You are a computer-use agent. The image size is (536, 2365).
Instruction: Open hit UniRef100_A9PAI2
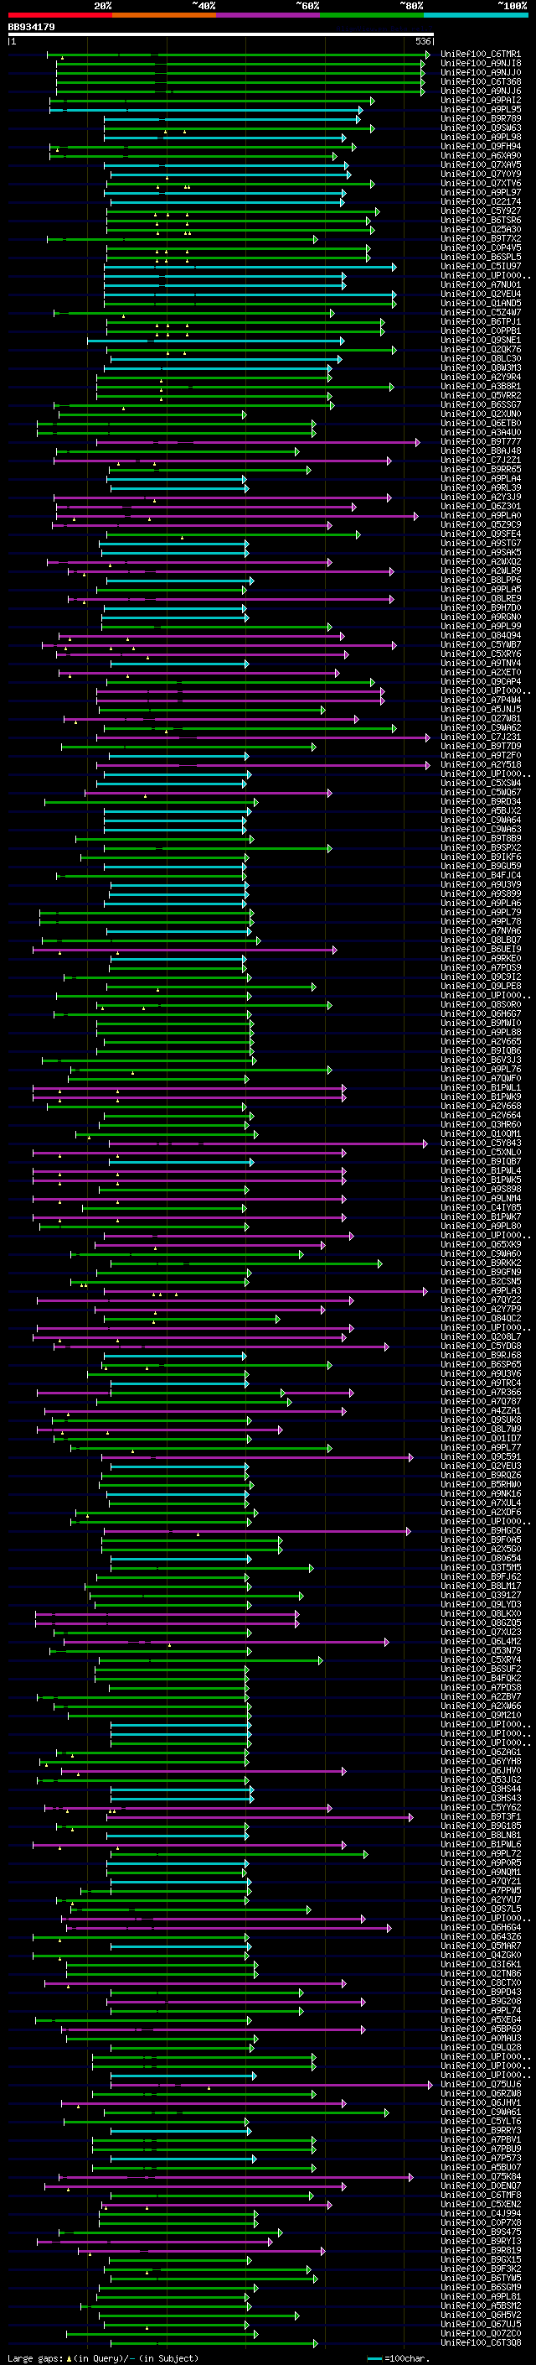point(481,100)
